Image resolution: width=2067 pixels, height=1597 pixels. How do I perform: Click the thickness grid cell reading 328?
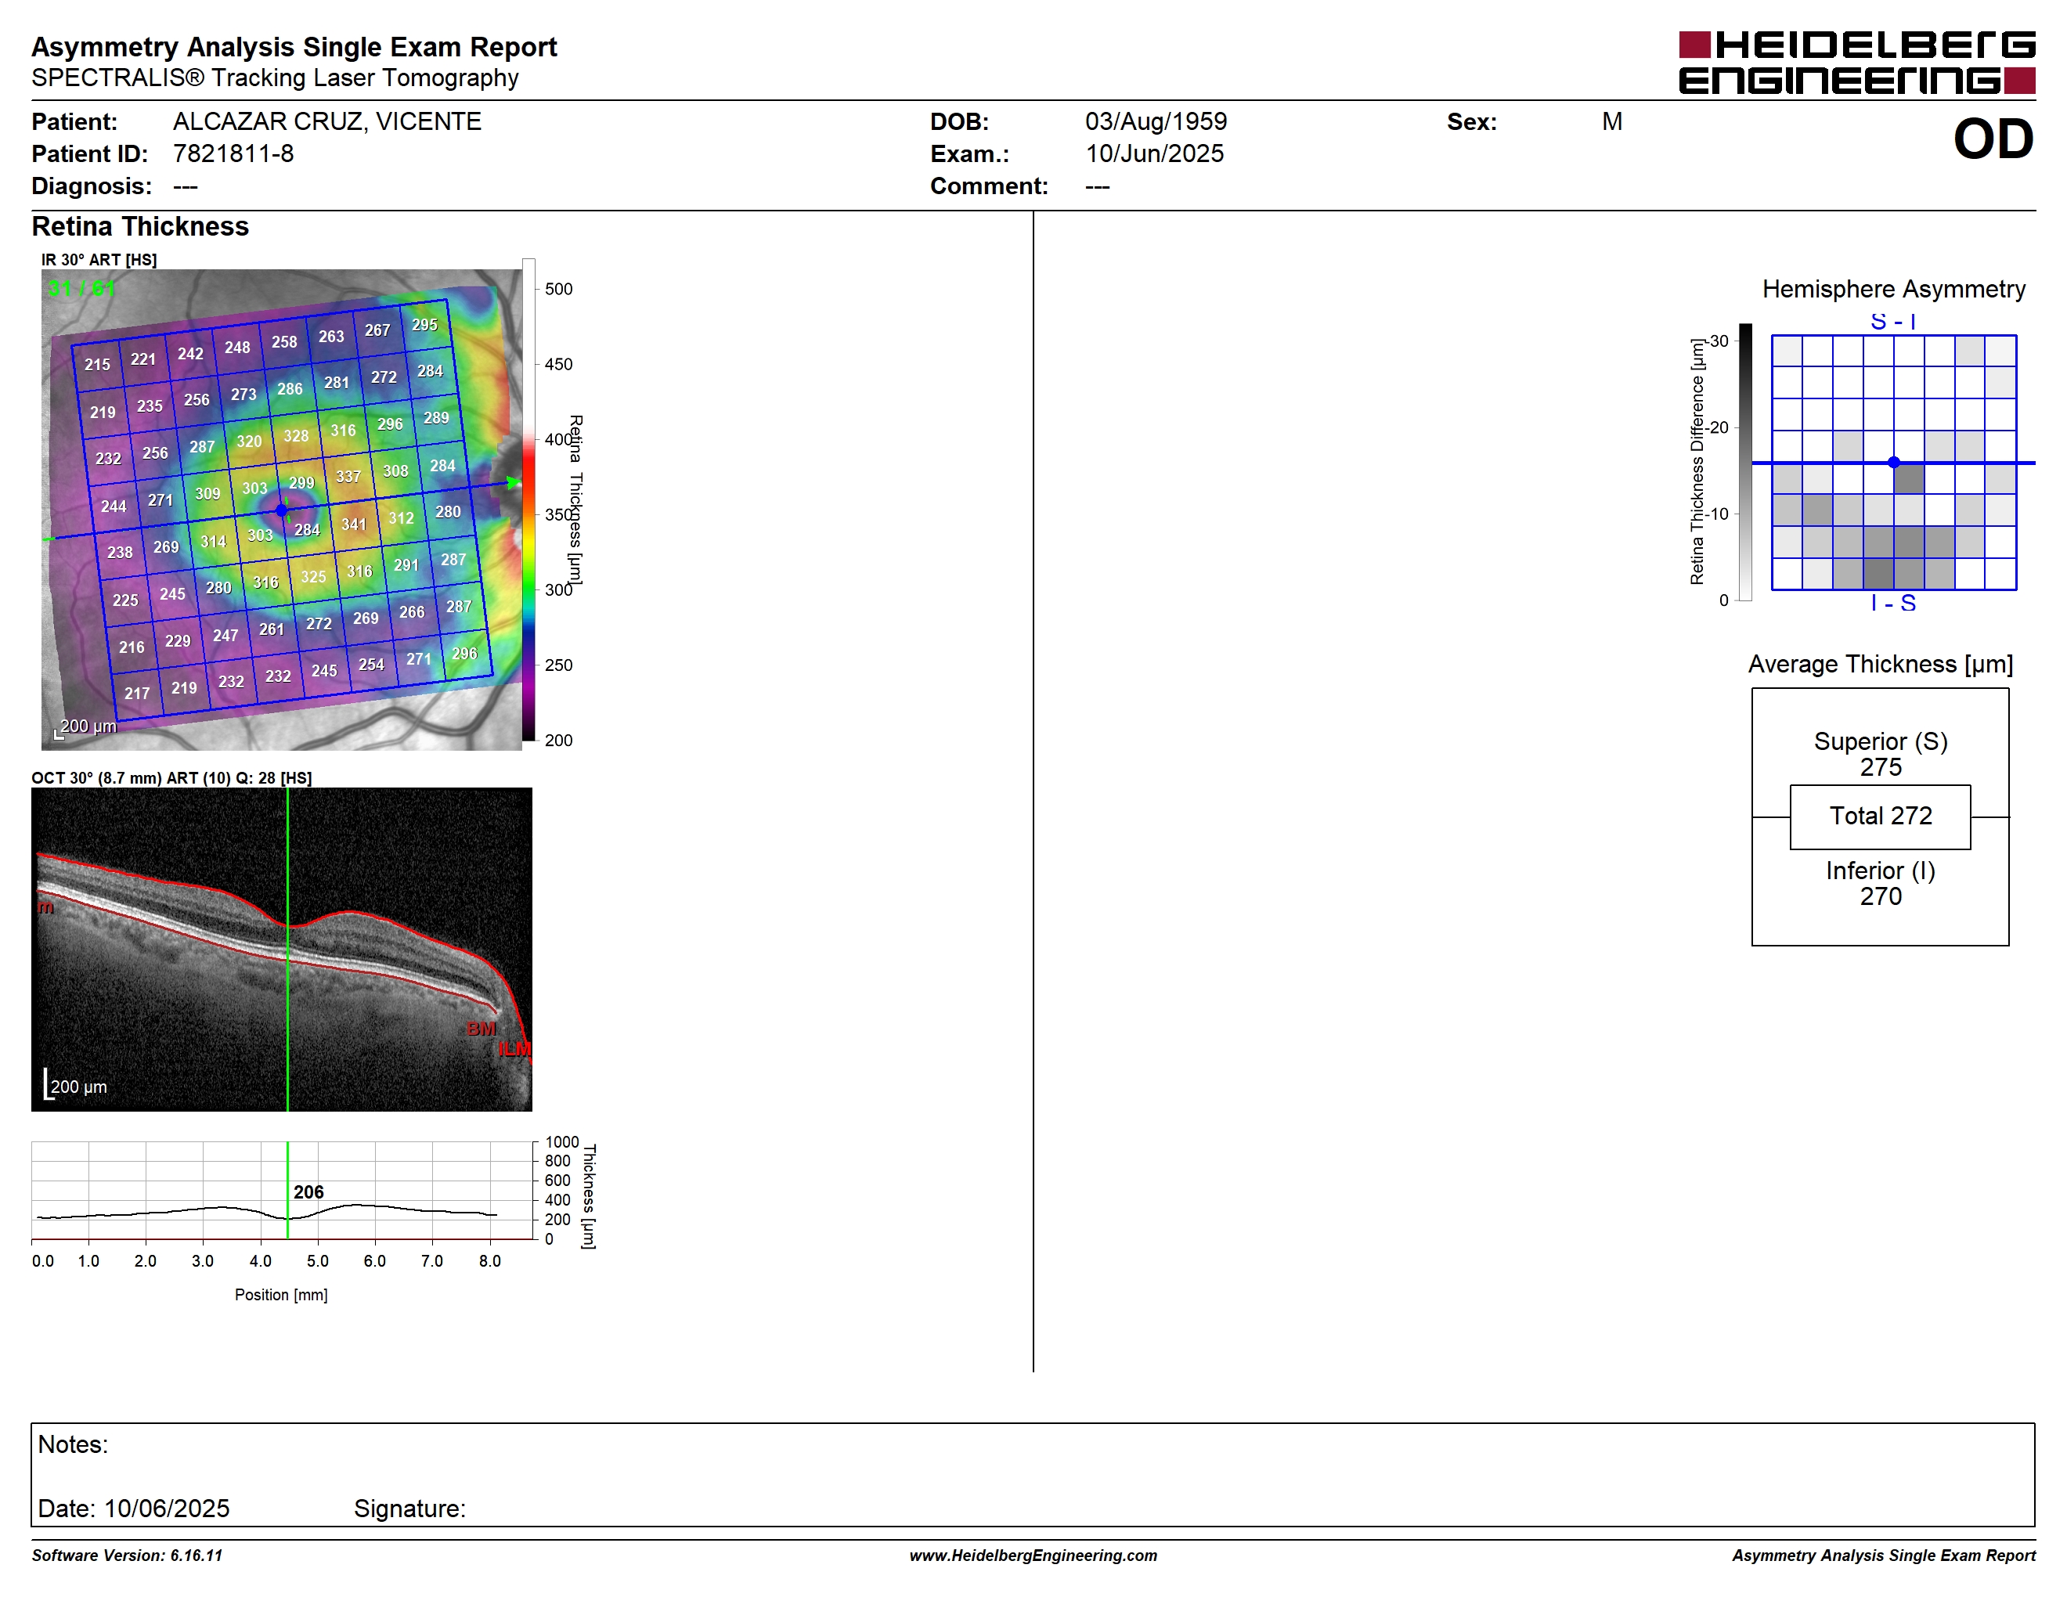[x=296, y=435]
